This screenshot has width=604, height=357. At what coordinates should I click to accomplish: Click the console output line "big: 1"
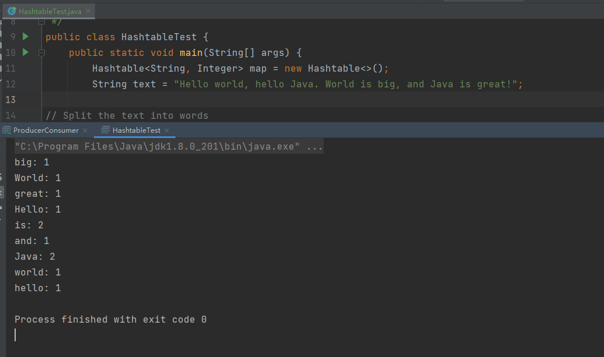point(32,162)
